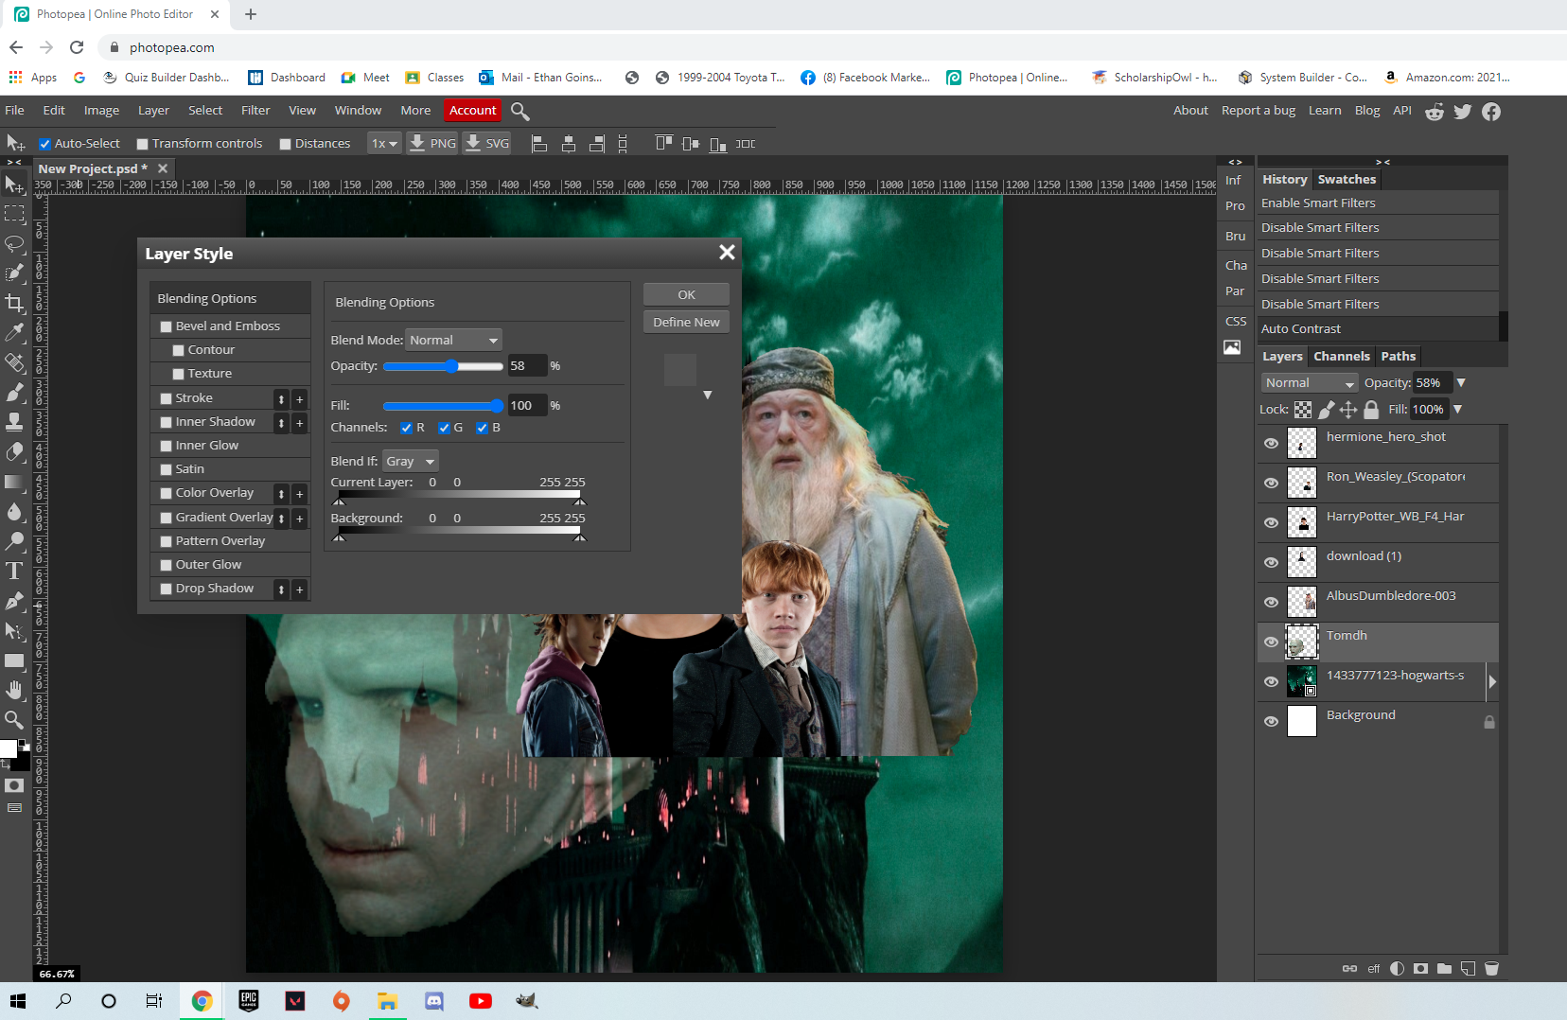The width and height of the screenshot is (1567, 1020).
Task: Expand smart filters of hogwarts layer
Action: pos(1492,681)
